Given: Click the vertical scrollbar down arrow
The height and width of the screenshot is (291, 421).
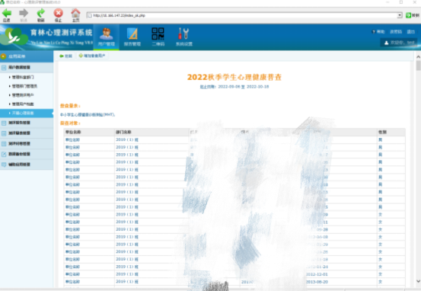Looking at the screenshot, I should point(418,281).
